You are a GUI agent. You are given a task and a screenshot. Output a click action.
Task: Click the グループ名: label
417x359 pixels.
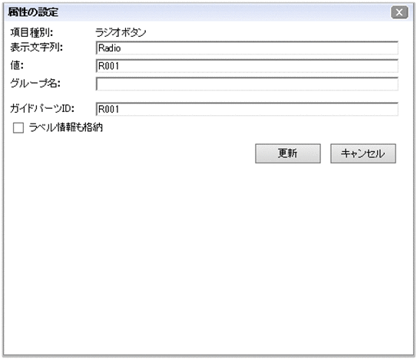point(35,84)
